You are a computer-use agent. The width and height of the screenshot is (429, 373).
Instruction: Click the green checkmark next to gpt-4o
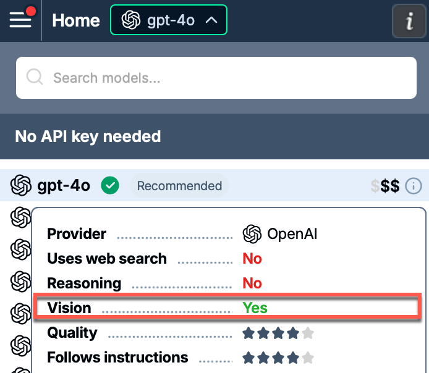(110, 185)
